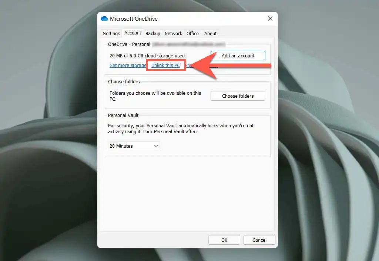This screenshot has height=261, width=379.
Task: Click the 'Personal Vault' group label
Action: pyautogui.click(x=123, y=115)
